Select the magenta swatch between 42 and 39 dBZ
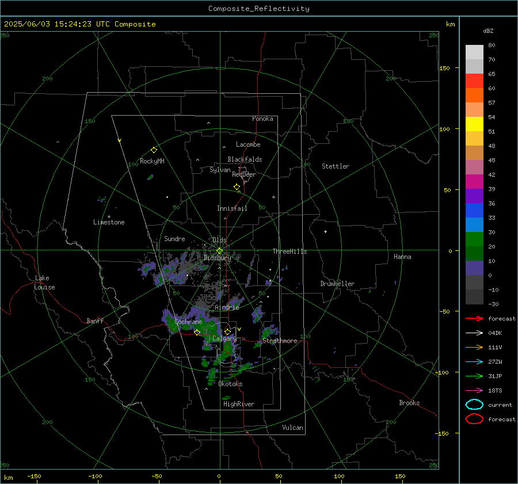Viewport: 518px width, 484px height. 474,181
